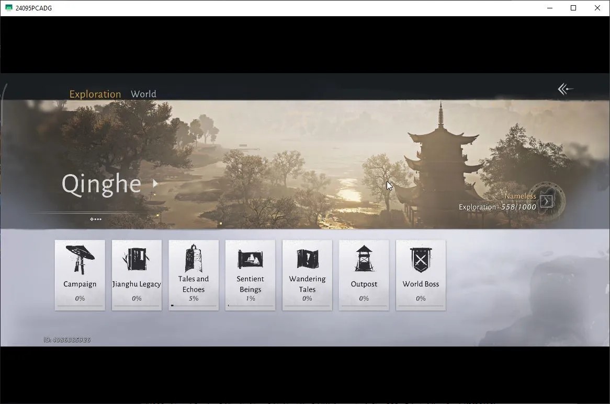
Task: Click the Nameless exploration reward arrow icon
Action: [x=546, y=201]
